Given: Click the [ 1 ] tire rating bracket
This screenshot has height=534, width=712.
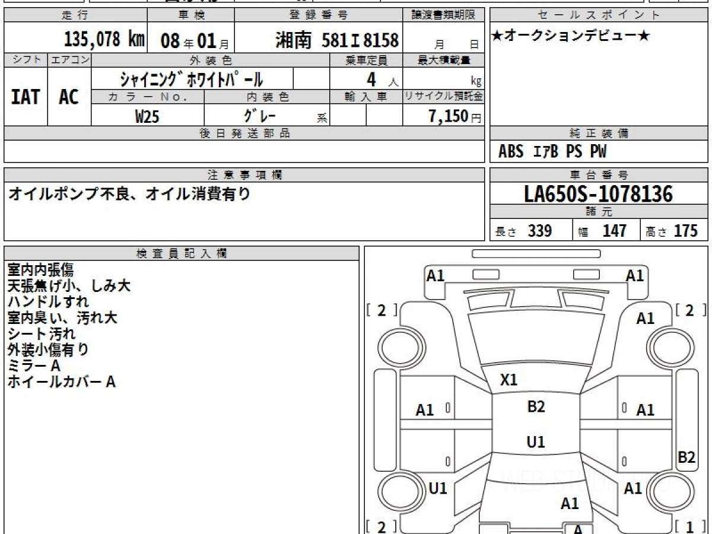Looking at the screenshot, I should point(689,526).
